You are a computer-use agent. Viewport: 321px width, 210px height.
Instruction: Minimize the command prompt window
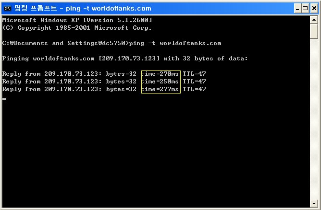pyautogui.click(x=297, y=8)
